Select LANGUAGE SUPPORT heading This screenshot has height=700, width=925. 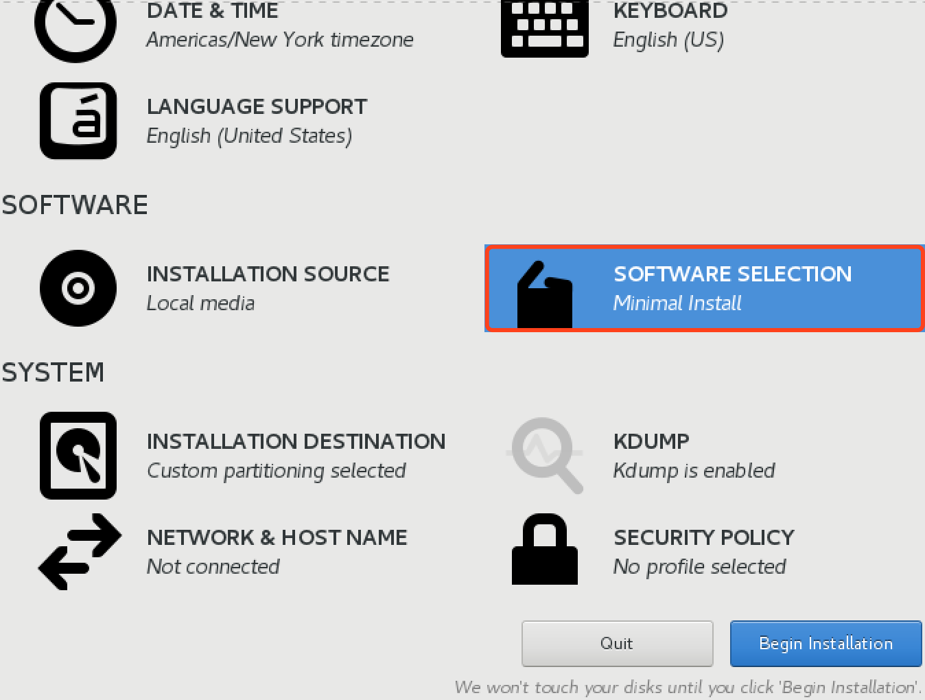pos(257,106)
